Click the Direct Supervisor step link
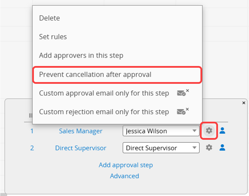This screenshot has width=249, height=196. pos(81,148)
